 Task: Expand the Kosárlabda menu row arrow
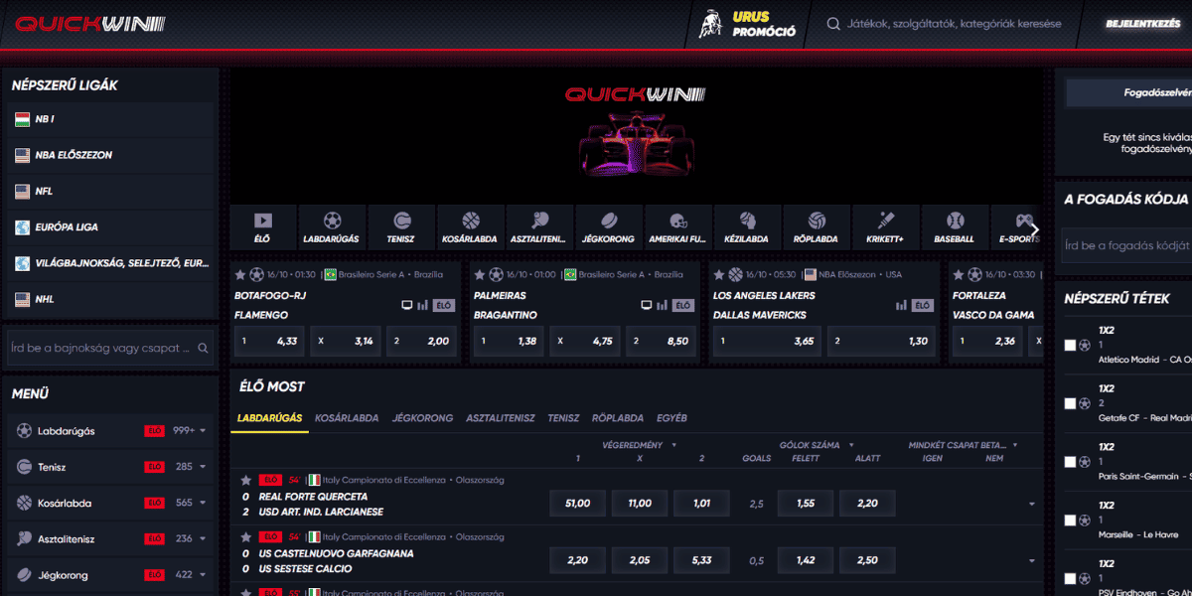[203, 503]
